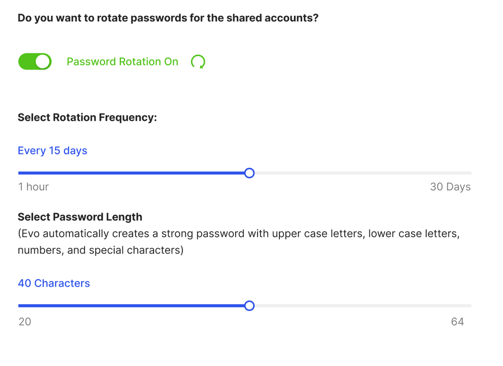Viewport: 503px width, 366px height.
Task: Click the Every 15 days label
Action: click(52, 150)
